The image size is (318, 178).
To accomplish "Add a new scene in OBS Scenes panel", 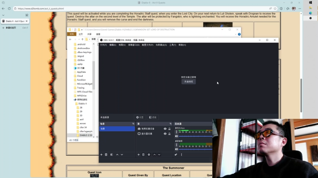I will (x=101, y=155).
